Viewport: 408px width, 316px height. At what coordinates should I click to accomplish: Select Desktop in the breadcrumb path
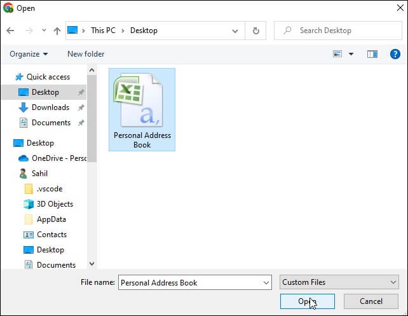click(x=144, y=31)
